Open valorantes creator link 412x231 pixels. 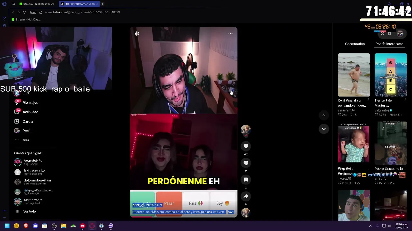pyautogui.click(x=382, y=110)
